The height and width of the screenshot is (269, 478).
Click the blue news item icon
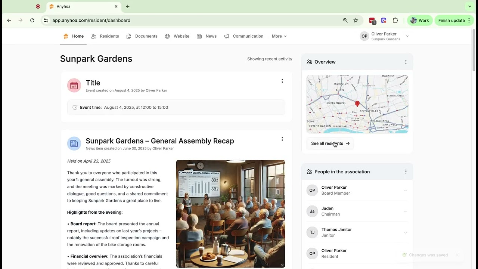pyautogui.click(x=74, y=143)
